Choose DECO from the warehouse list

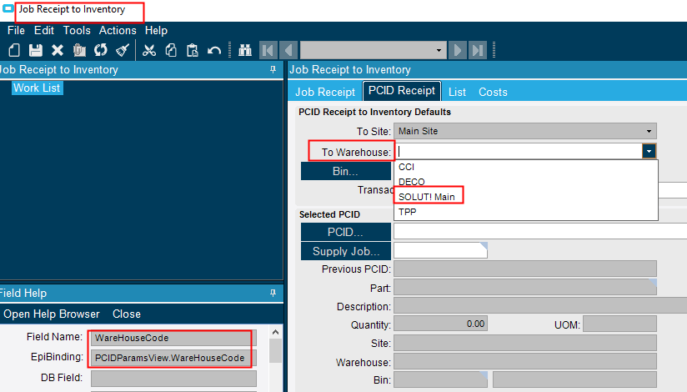(x=526, y=182)
